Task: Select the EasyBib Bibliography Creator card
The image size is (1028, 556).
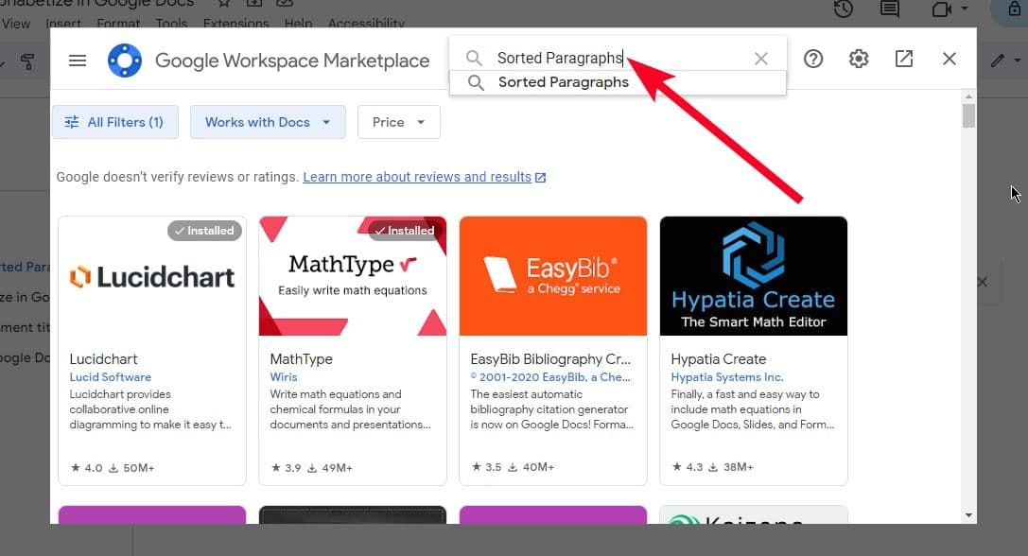Action: pos(552,350)
